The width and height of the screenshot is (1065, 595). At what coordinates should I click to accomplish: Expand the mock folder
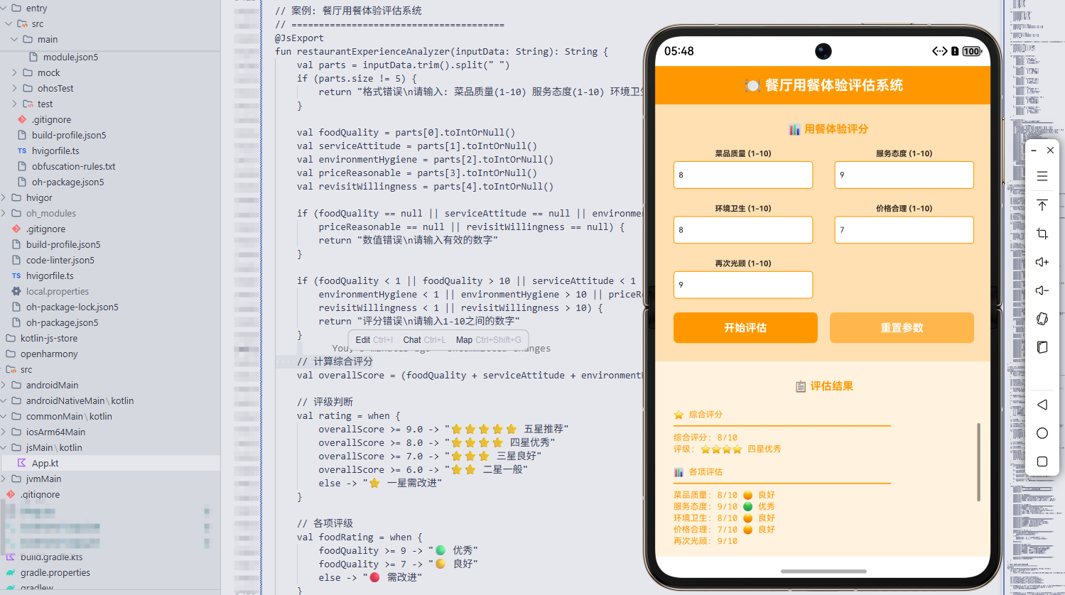(14, 72)
